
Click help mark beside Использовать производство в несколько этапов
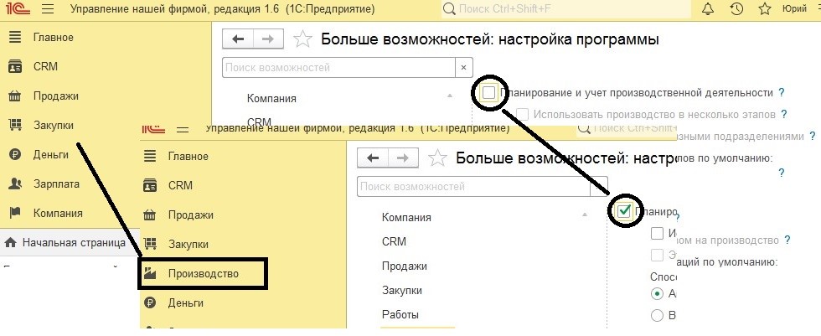click(784, 114)
